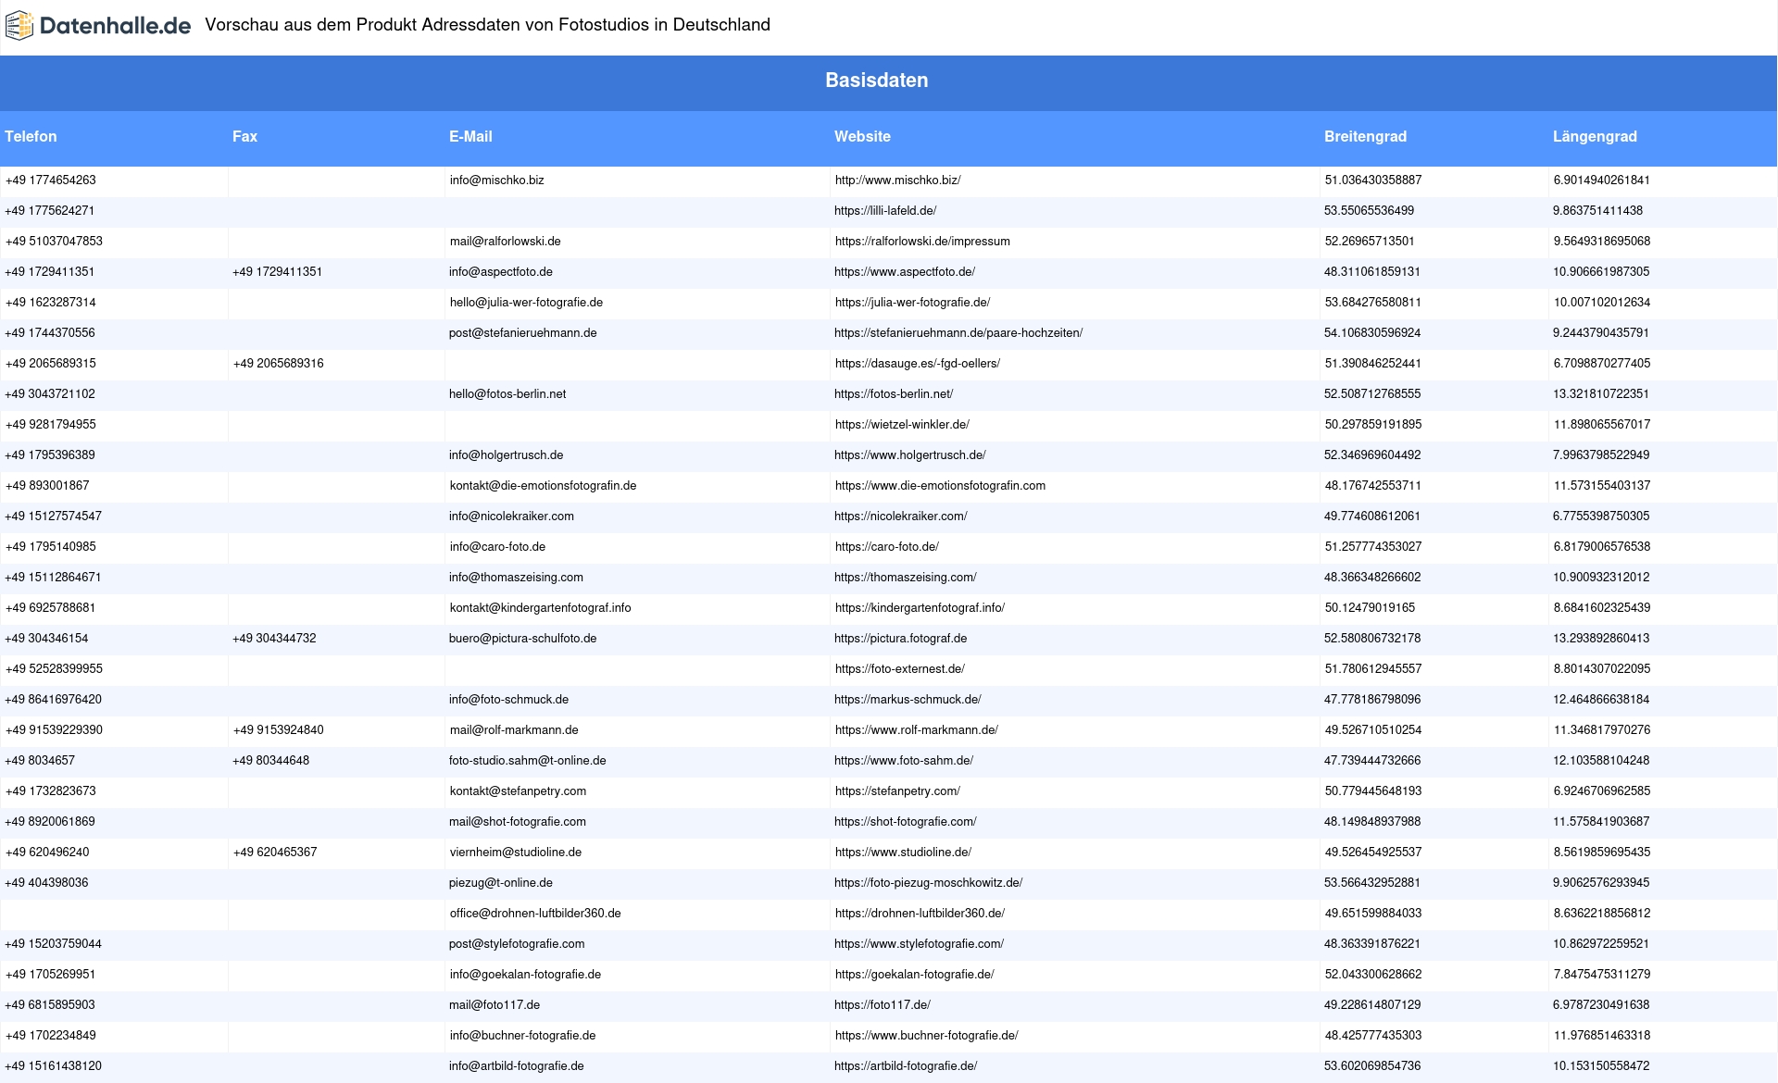
Task: Open website http://www.mischko.biz/
Action: (x=897, y=180)
